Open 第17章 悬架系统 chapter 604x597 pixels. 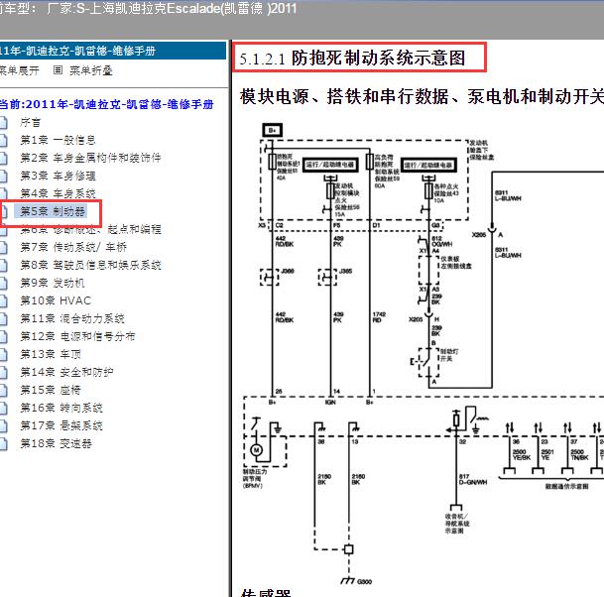click(x=61, y=426)
